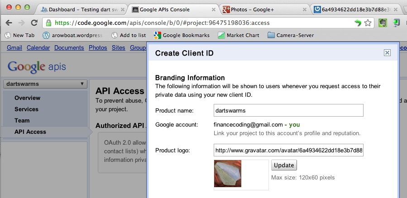The height and width of the screenshot is (198, 407).
Task: Click the Google apis logo
Action: pyautogui.click(x=37, y=66)
